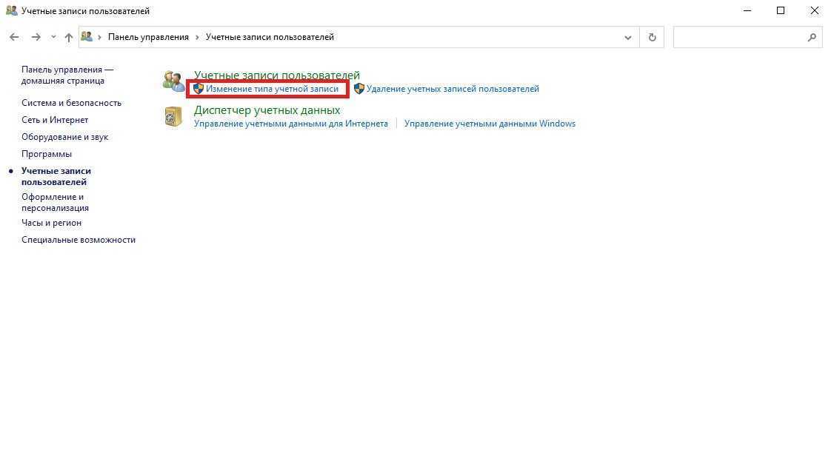The height and width of the screenshot is (467, 831).
Task: Open 'Управление учетными данными для Интернета'
Action: click(x=291, y=124)
